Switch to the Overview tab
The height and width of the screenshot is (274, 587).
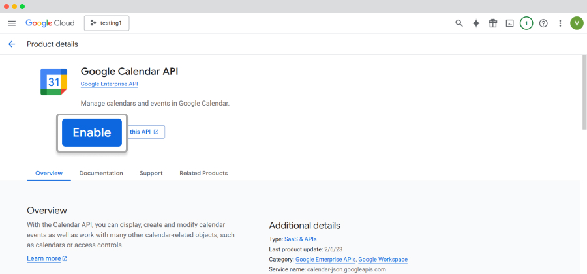[49, 174]
